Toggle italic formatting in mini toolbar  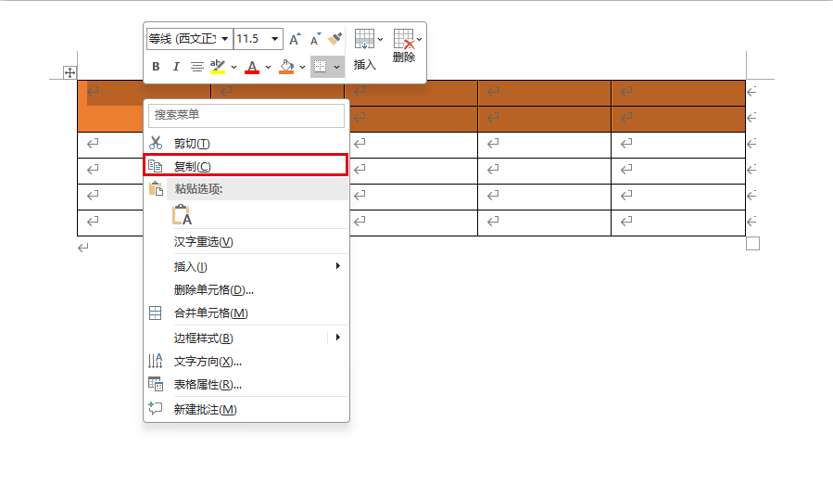point(175,67)
